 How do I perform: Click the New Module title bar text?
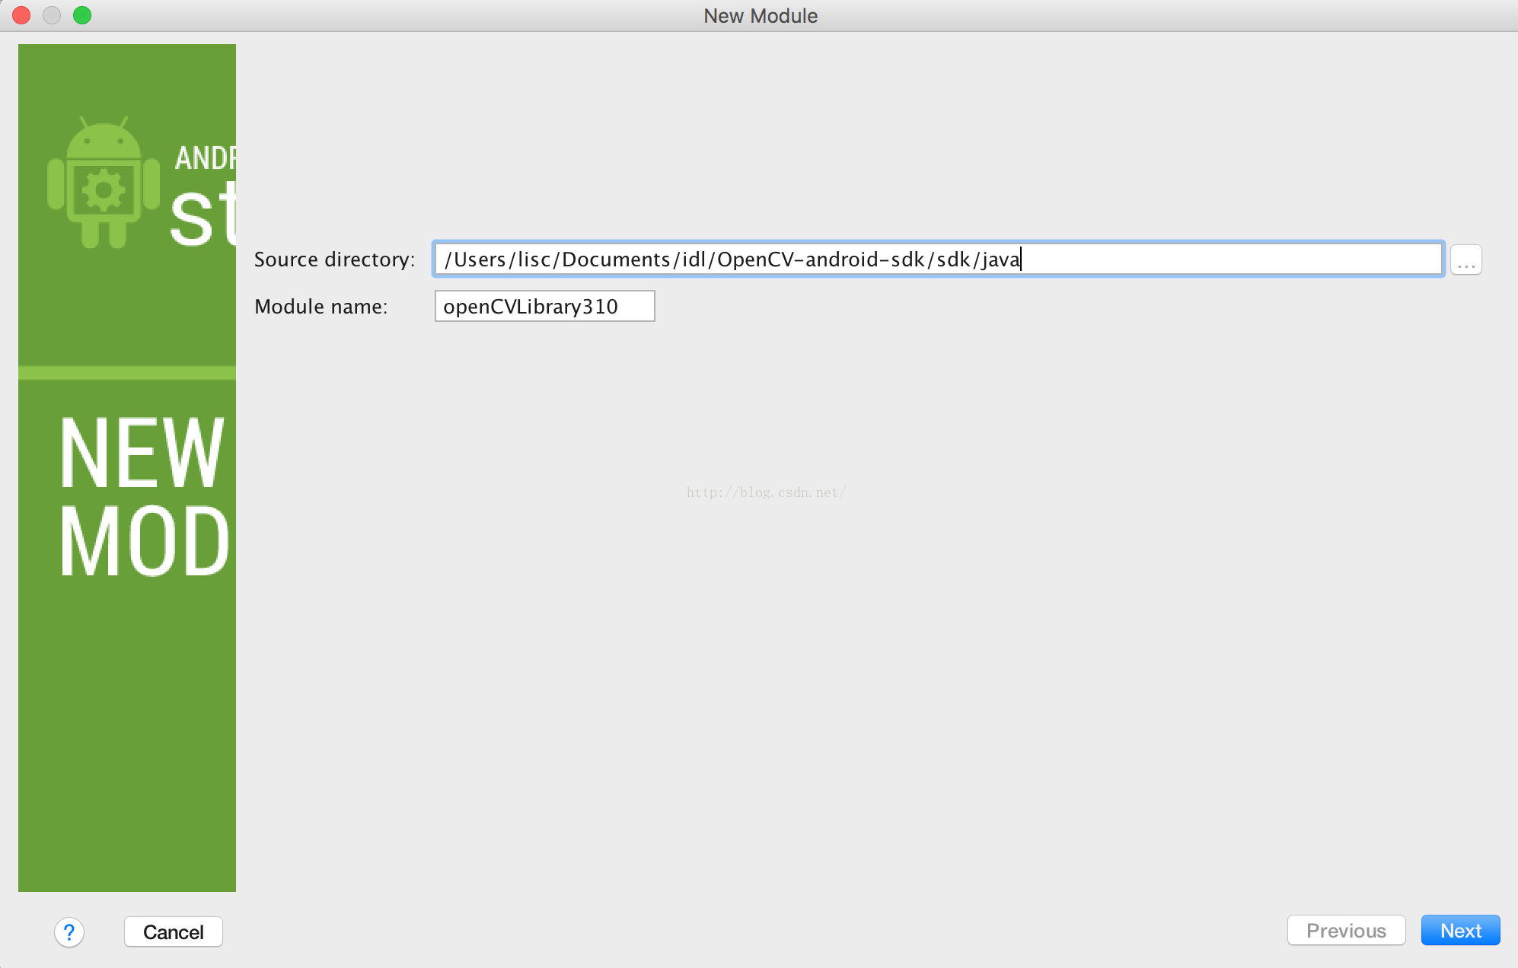[761, 16]
